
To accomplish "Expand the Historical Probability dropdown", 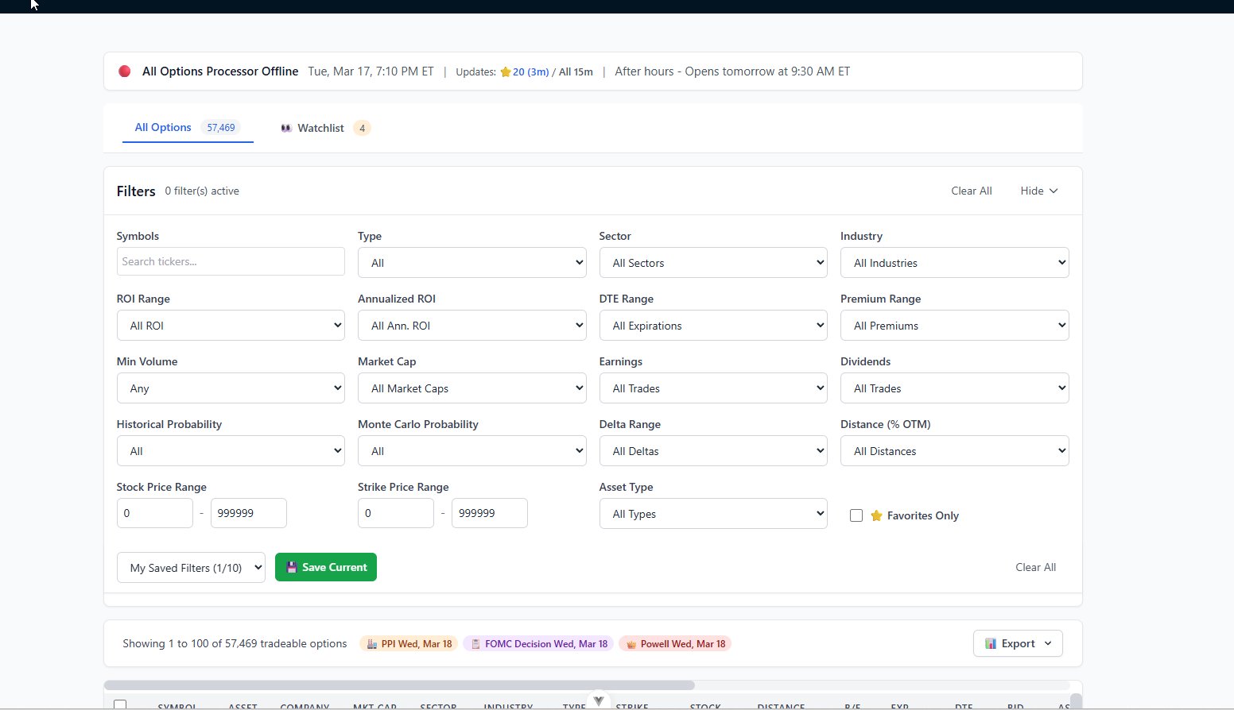I will click(x=231, y=451).
